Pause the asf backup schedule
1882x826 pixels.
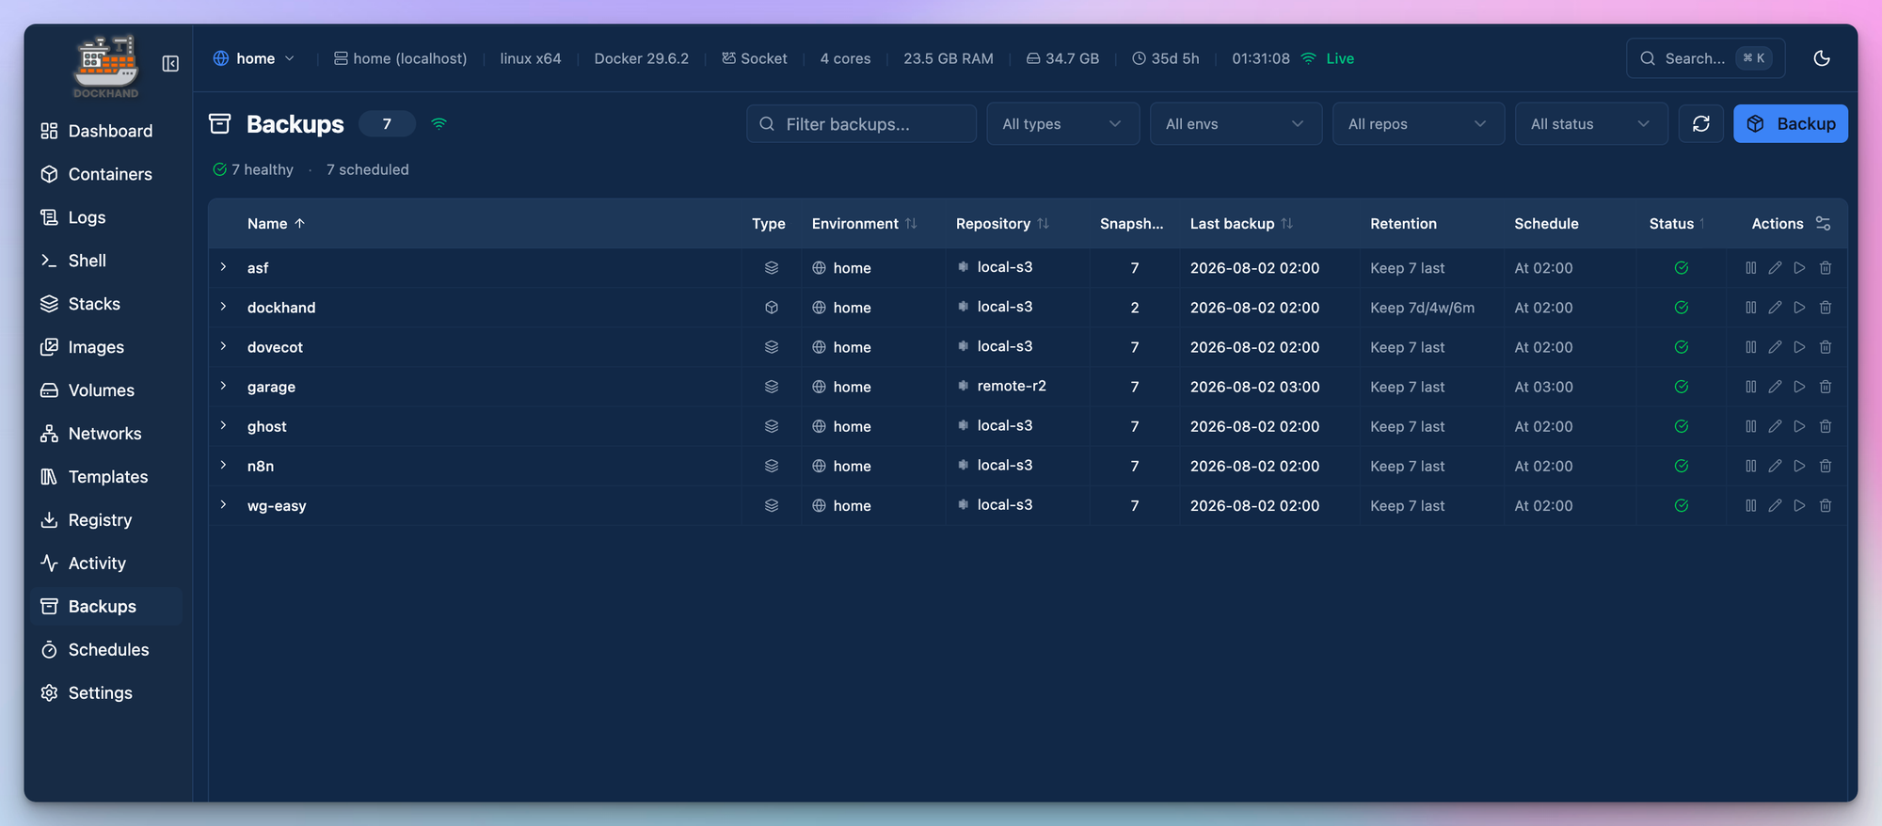(x=1750, y=268)
